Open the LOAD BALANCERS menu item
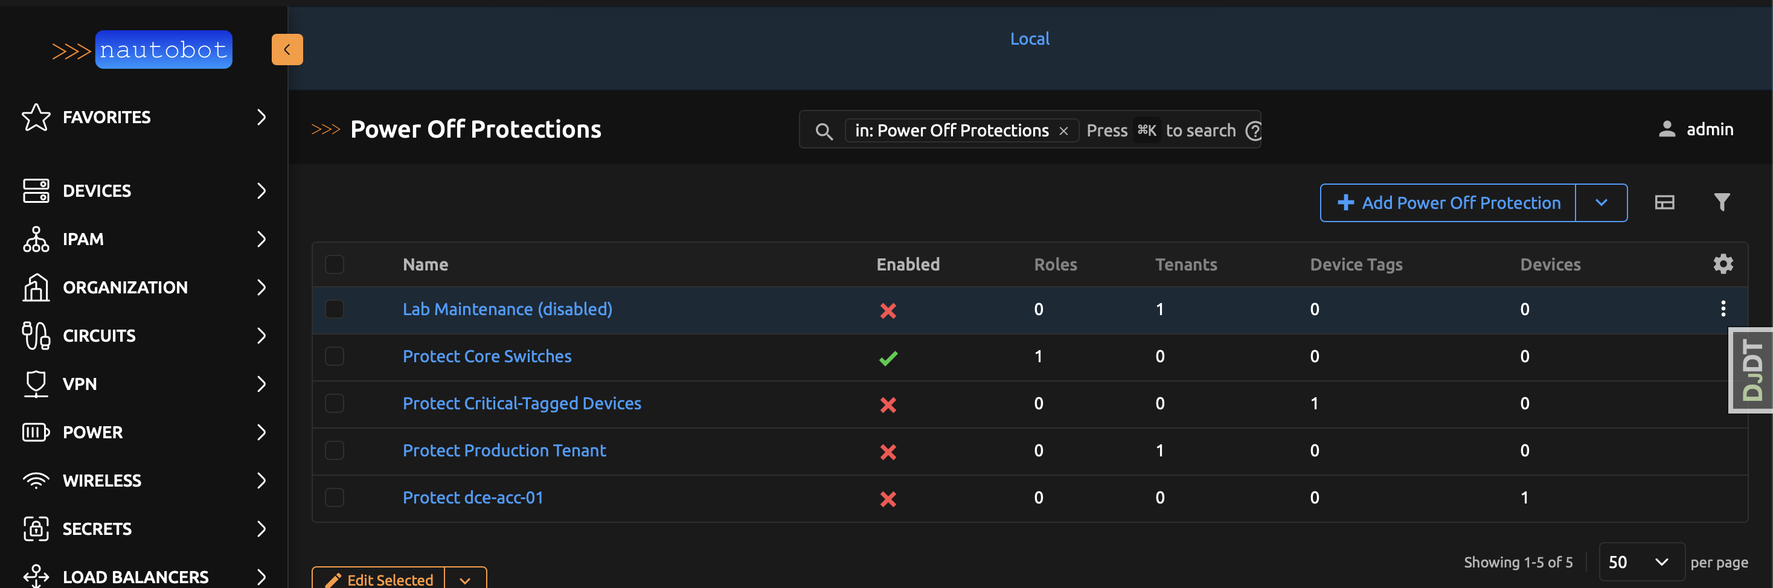Image resolution: width=1773 pixels, height=588 pixels. [144, 577]
